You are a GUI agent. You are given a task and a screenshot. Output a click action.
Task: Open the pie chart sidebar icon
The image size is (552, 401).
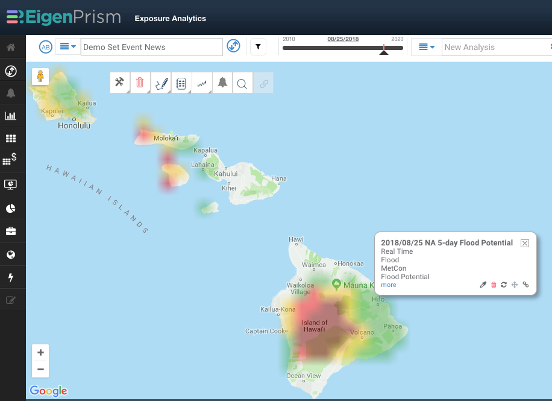(x=11, y=209)
